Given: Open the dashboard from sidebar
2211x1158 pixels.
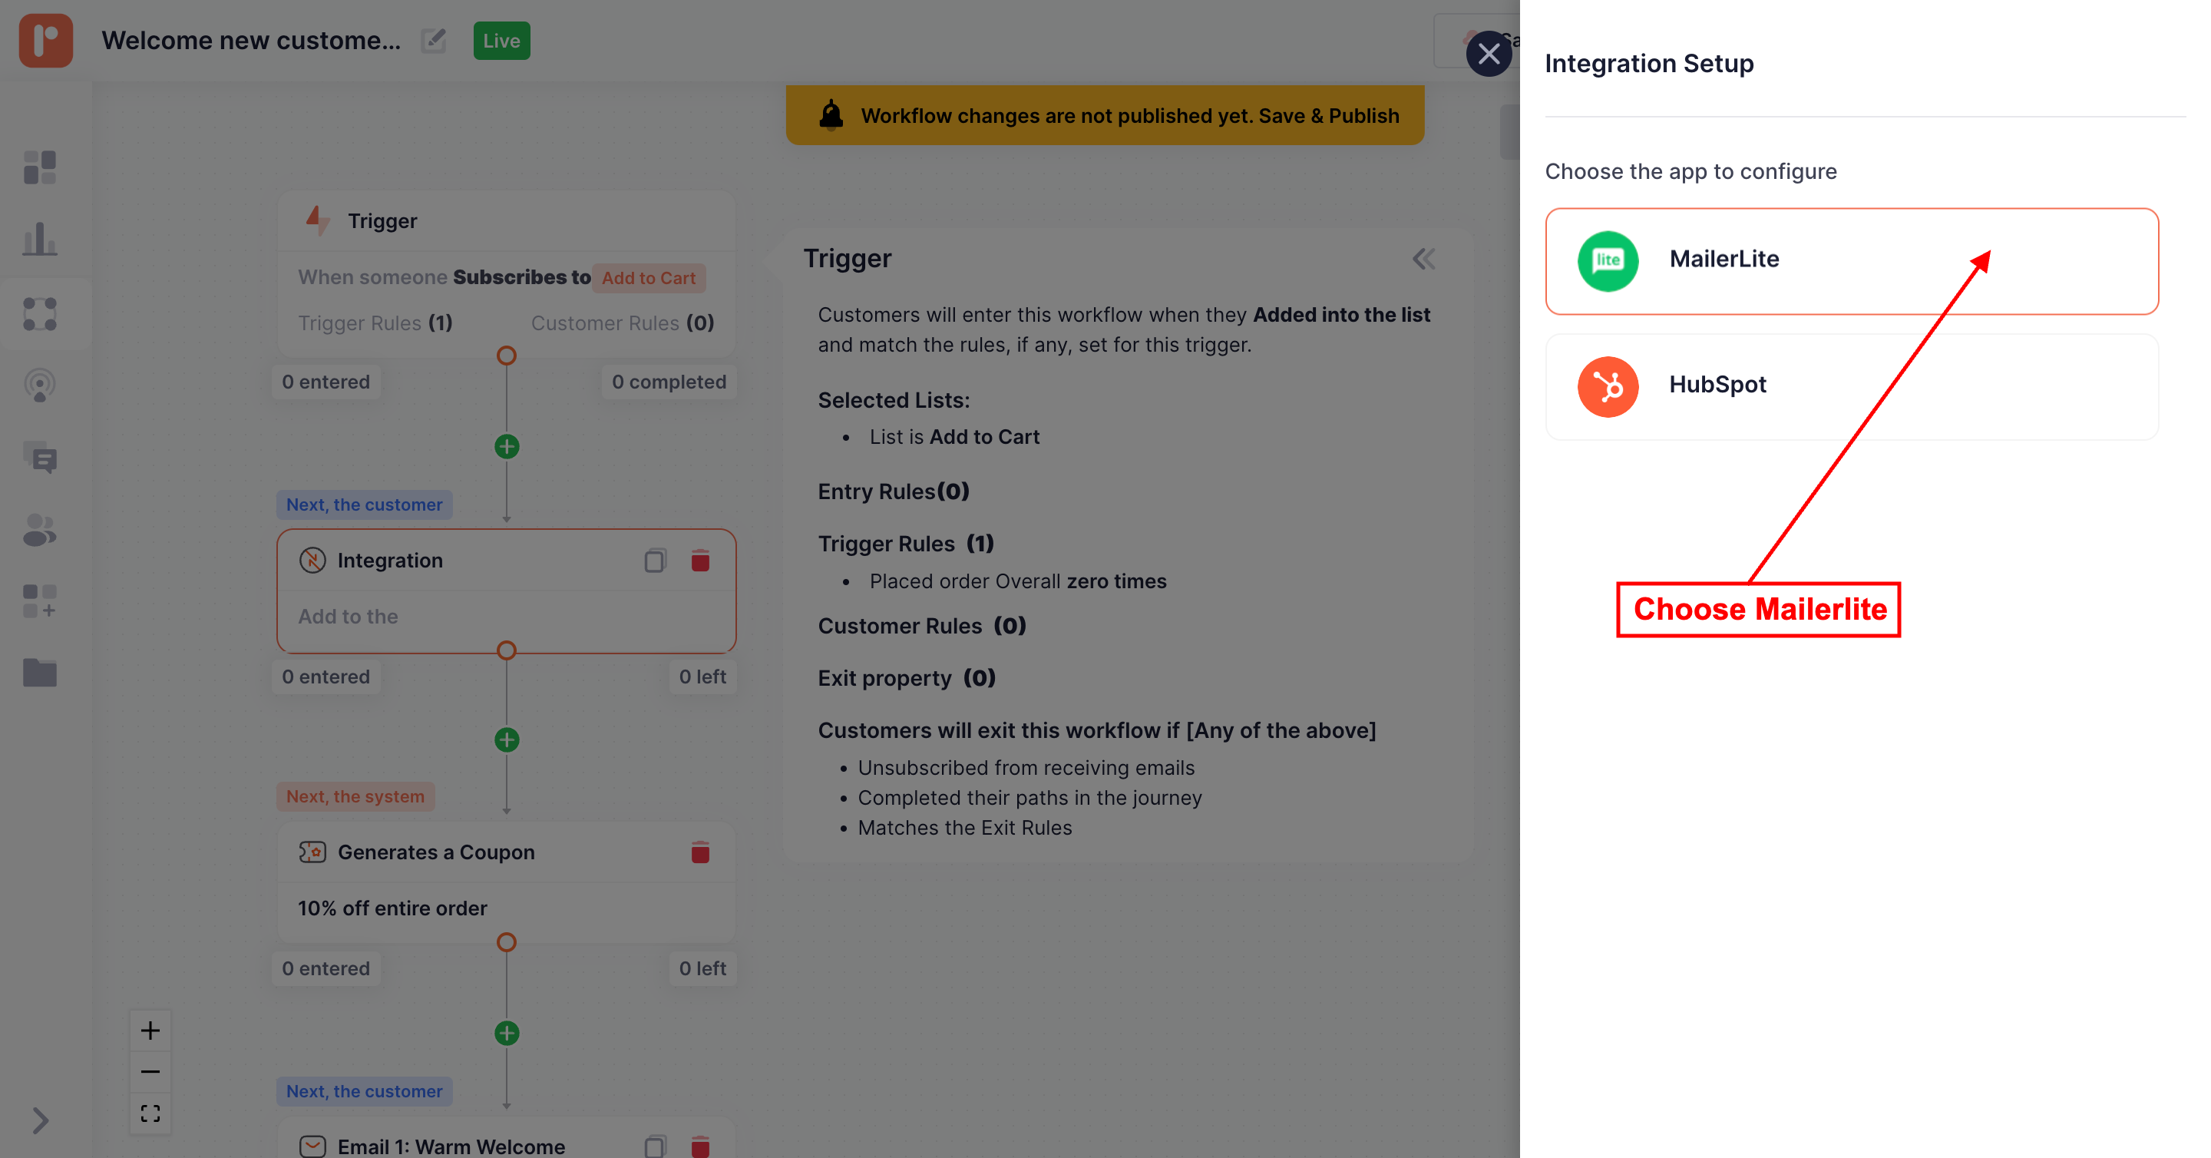Looking at the screenshot, I should [x=39, y=167].
